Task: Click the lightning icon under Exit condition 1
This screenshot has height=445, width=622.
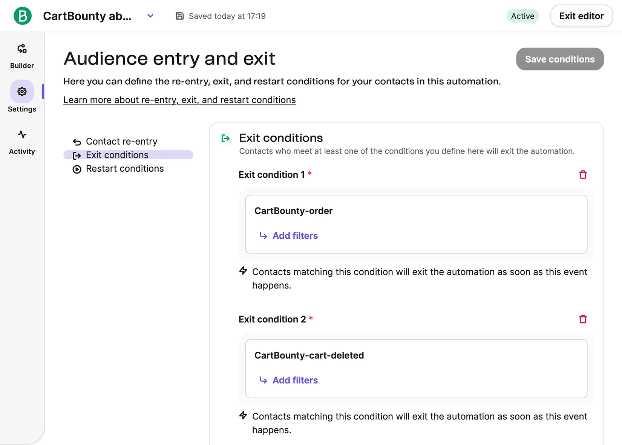Action: pyautogui.click(x=243, y=271)
